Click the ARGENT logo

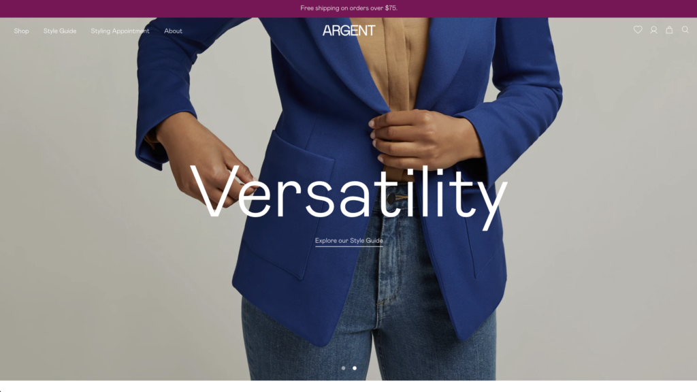coord(349,31)
